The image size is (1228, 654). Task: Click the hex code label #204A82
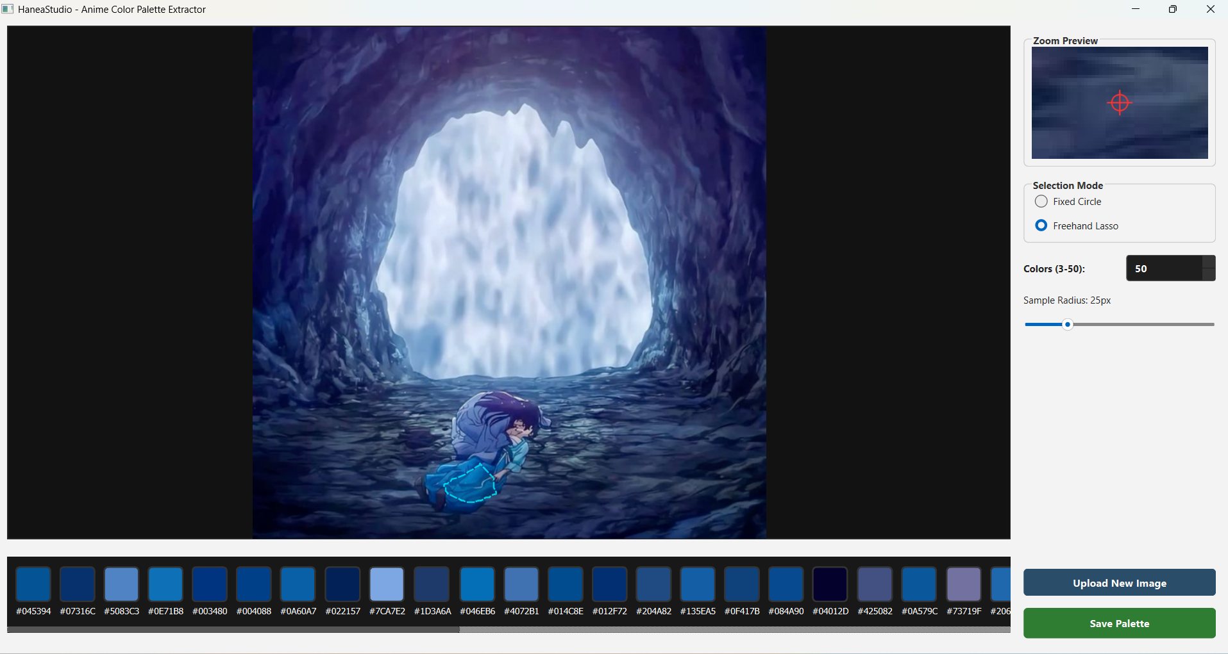pos(653,611)
